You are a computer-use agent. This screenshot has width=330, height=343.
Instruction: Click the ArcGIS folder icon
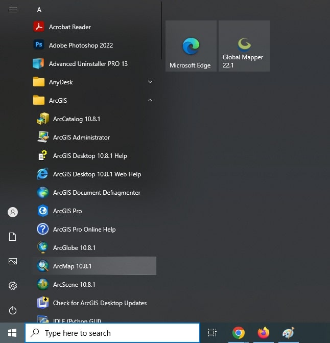tap(39, 100)
